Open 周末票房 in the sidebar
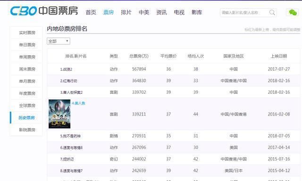Screen dimensions: 302x181 pyautogui.click(x=27, y=69)
